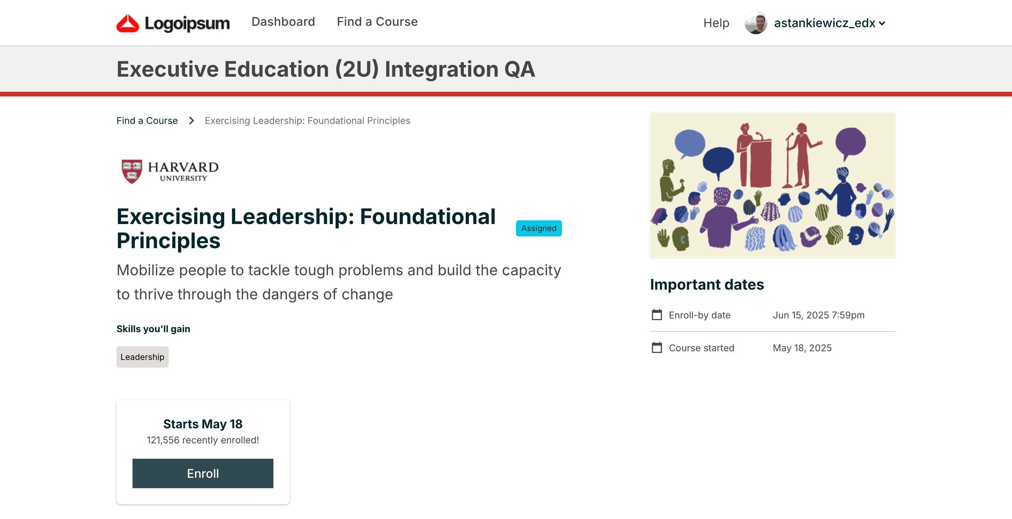Select the Leadership skill tag
The height and width of the screenshot is (519, 1012).
[142, 357]
